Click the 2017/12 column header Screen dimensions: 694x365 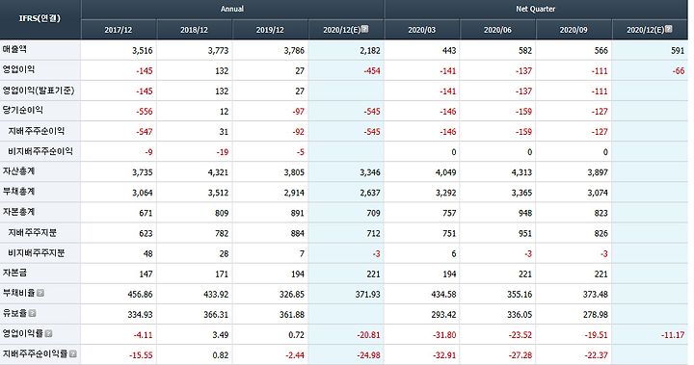[x=119, y=30]
